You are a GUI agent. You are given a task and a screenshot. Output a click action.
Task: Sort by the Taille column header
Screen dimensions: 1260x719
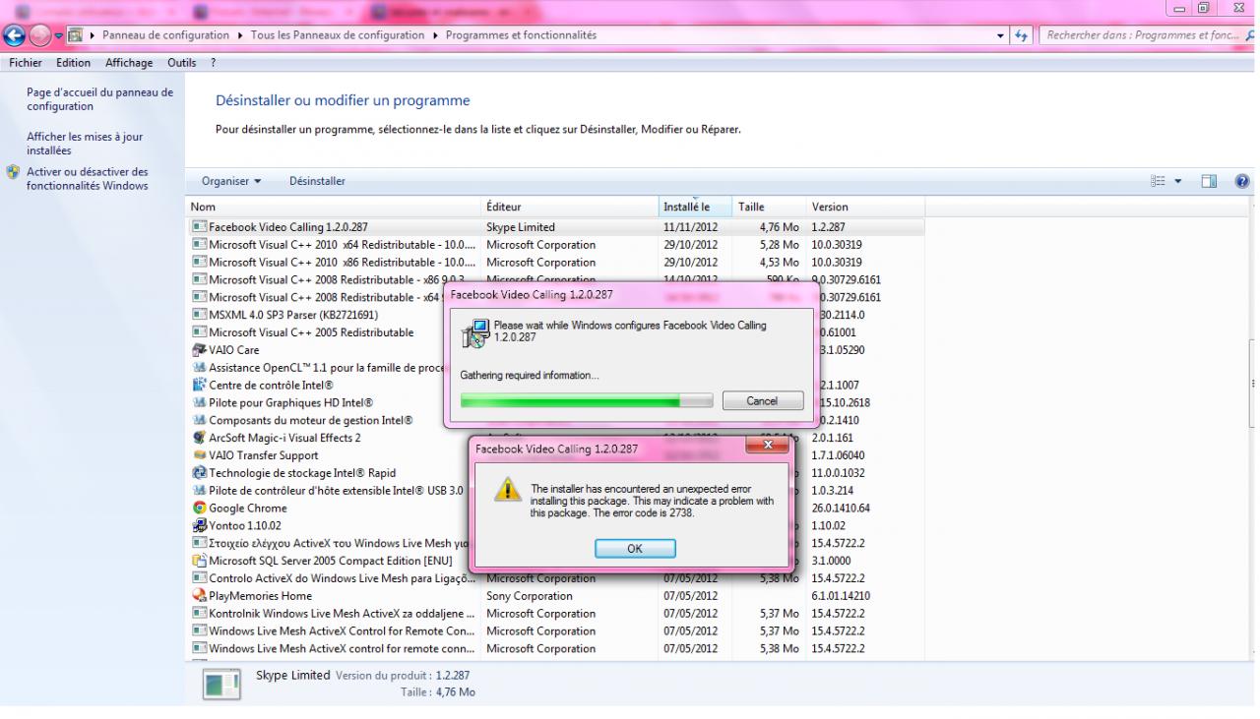[770, 207]
